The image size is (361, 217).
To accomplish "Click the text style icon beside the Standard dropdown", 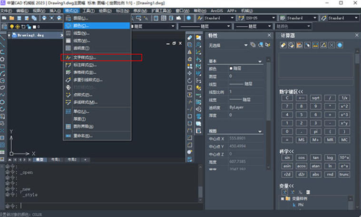I will point(200,18).
